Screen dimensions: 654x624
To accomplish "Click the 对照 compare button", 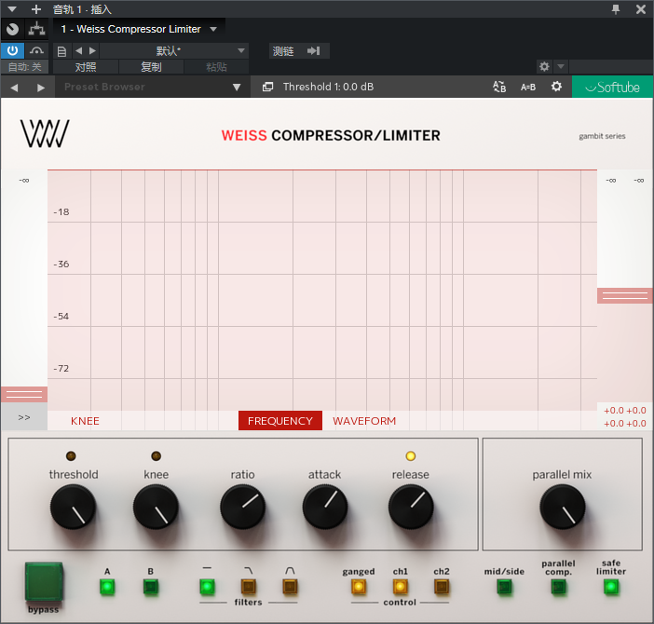I will point(86,67).
